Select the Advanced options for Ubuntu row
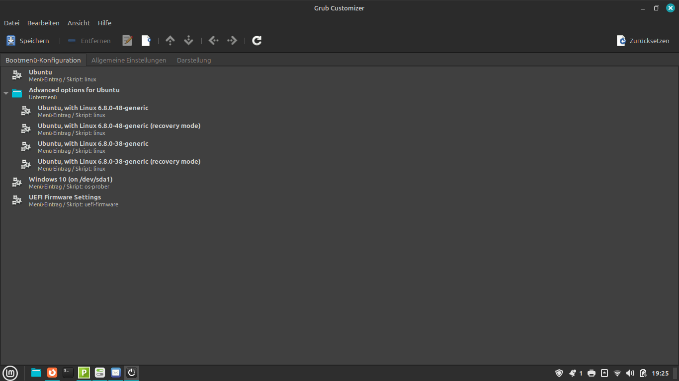The image size is (679, 381). (x=339, y=93)
